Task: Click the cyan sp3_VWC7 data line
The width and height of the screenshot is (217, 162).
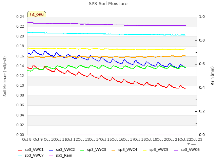Action: [x=106, y=34]
